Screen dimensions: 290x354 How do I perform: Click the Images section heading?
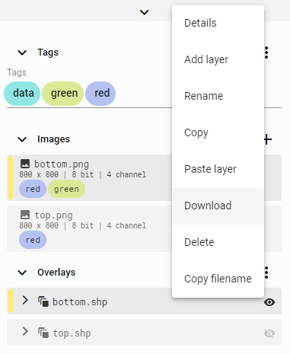pyautogui.click(x=53, y=139)
